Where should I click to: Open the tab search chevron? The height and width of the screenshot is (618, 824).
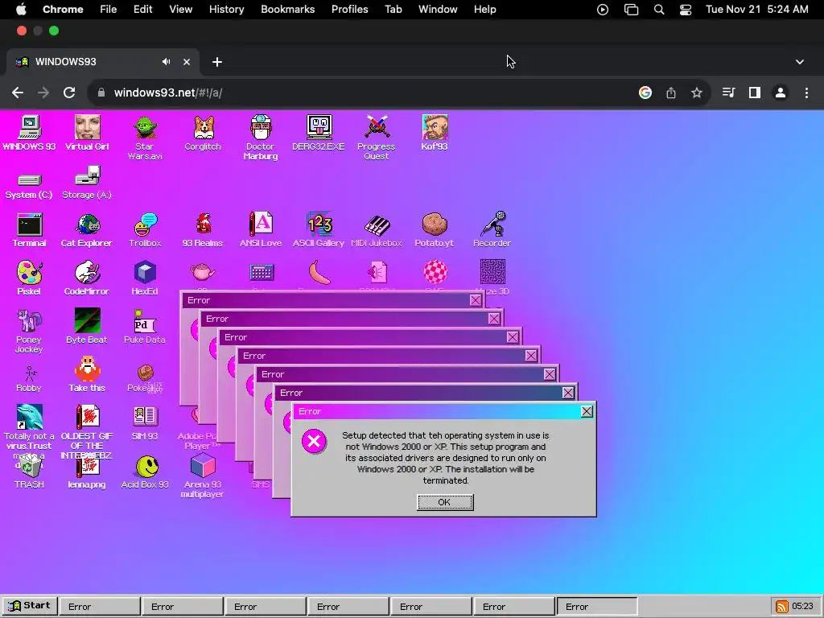[x=800, y=62]
